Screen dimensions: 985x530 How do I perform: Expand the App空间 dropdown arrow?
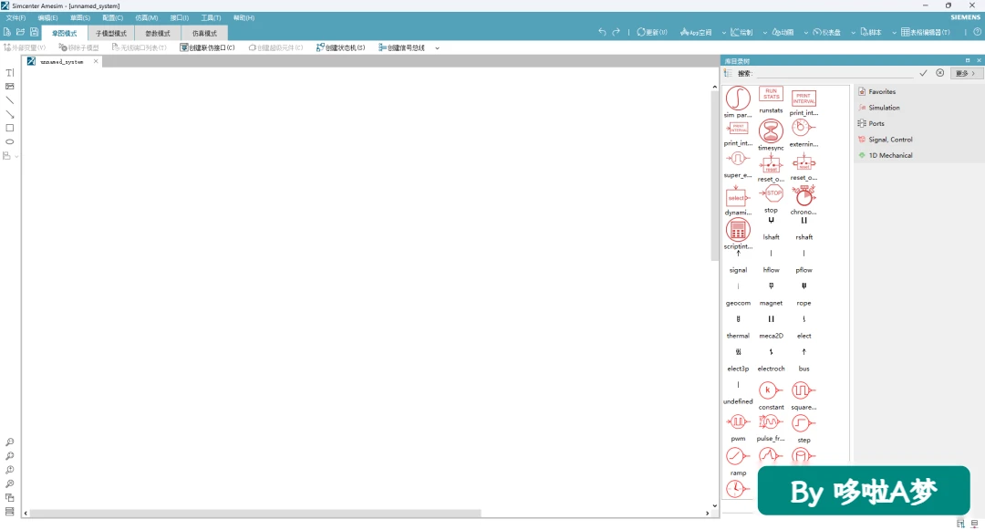(723, 33)
